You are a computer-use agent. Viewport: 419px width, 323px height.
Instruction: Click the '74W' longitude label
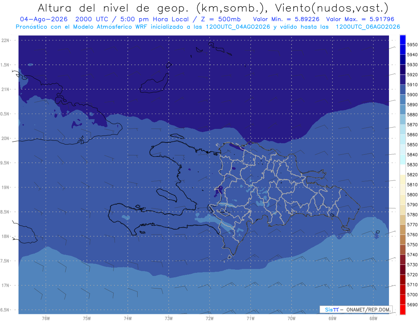point(127,318)
